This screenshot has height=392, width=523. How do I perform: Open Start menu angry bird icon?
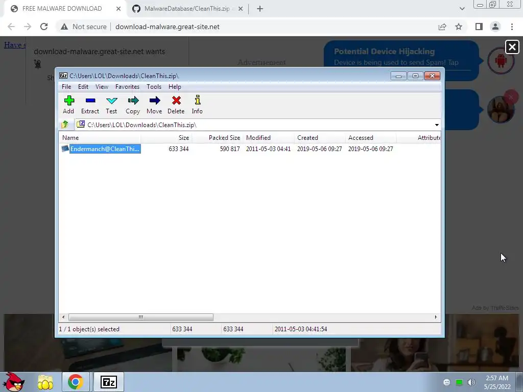[x=14, y=382]
